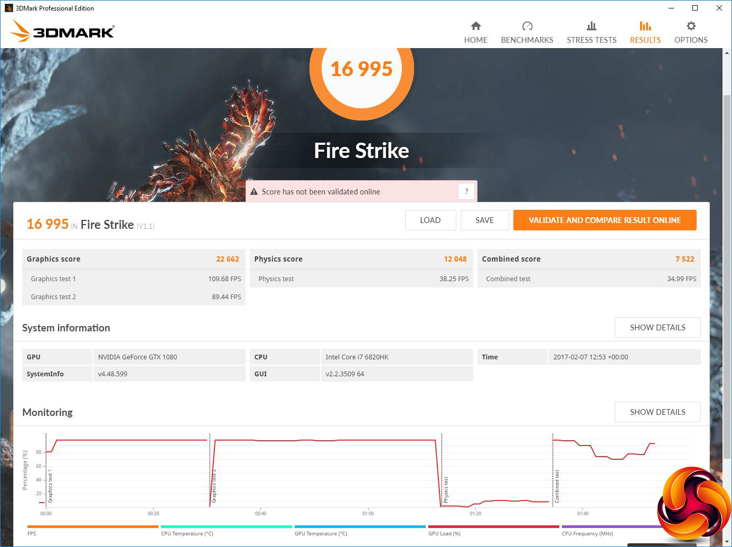Click the Monitoring heading
Screen dimensions: 732x547
tap(48, 412)
